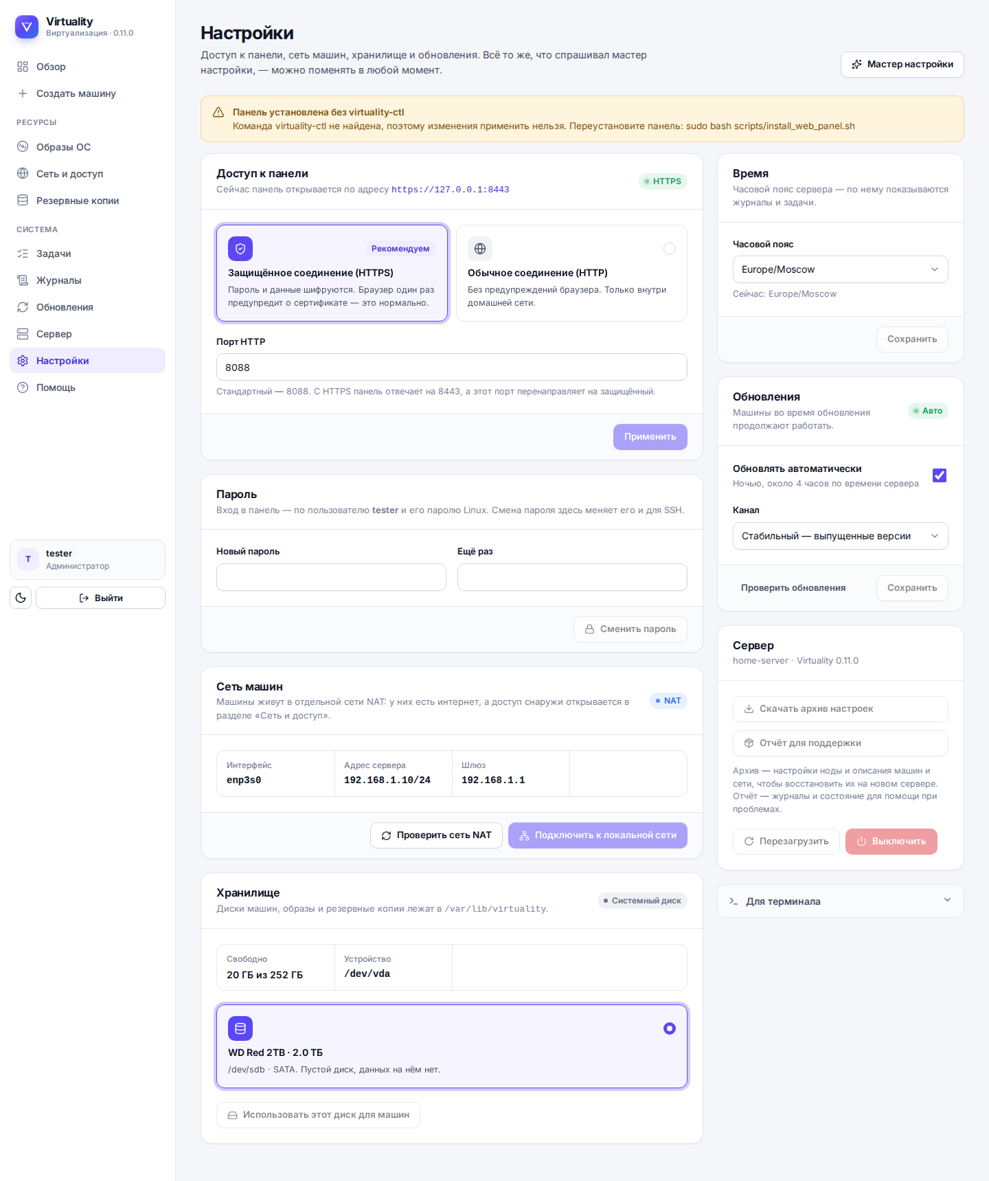Viewport: 989px width, 1181px height.
Task: Uncheck the Обновлять автоматически checkbox
Action: 940,475
